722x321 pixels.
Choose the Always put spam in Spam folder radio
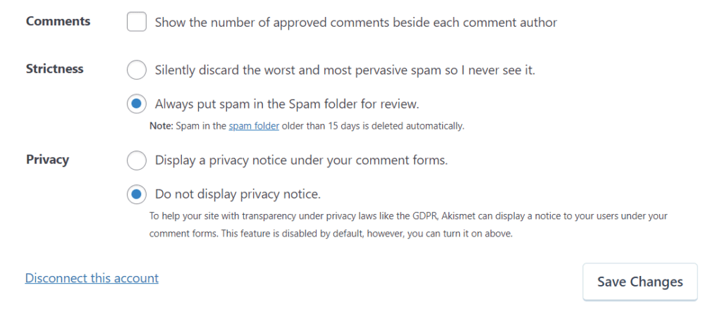click(x=137, y=104)
